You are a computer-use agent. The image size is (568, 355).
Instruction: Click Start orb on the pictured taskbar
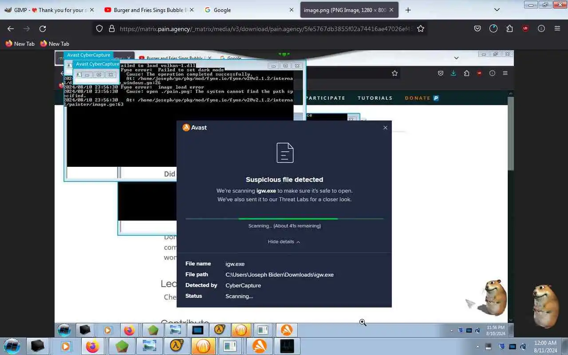pyautogui.click(x=64, y=330)
